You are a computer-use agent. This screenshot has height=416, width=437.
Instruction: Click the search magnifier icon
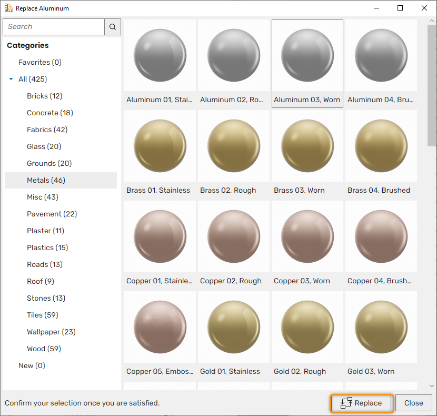coord(113,27)
